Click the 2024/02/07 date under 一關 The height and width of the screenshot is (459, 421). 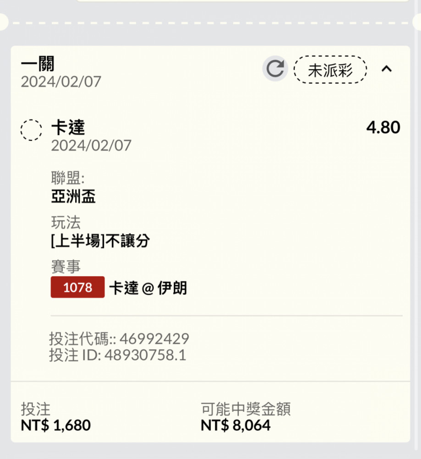[x=61, y=82]
